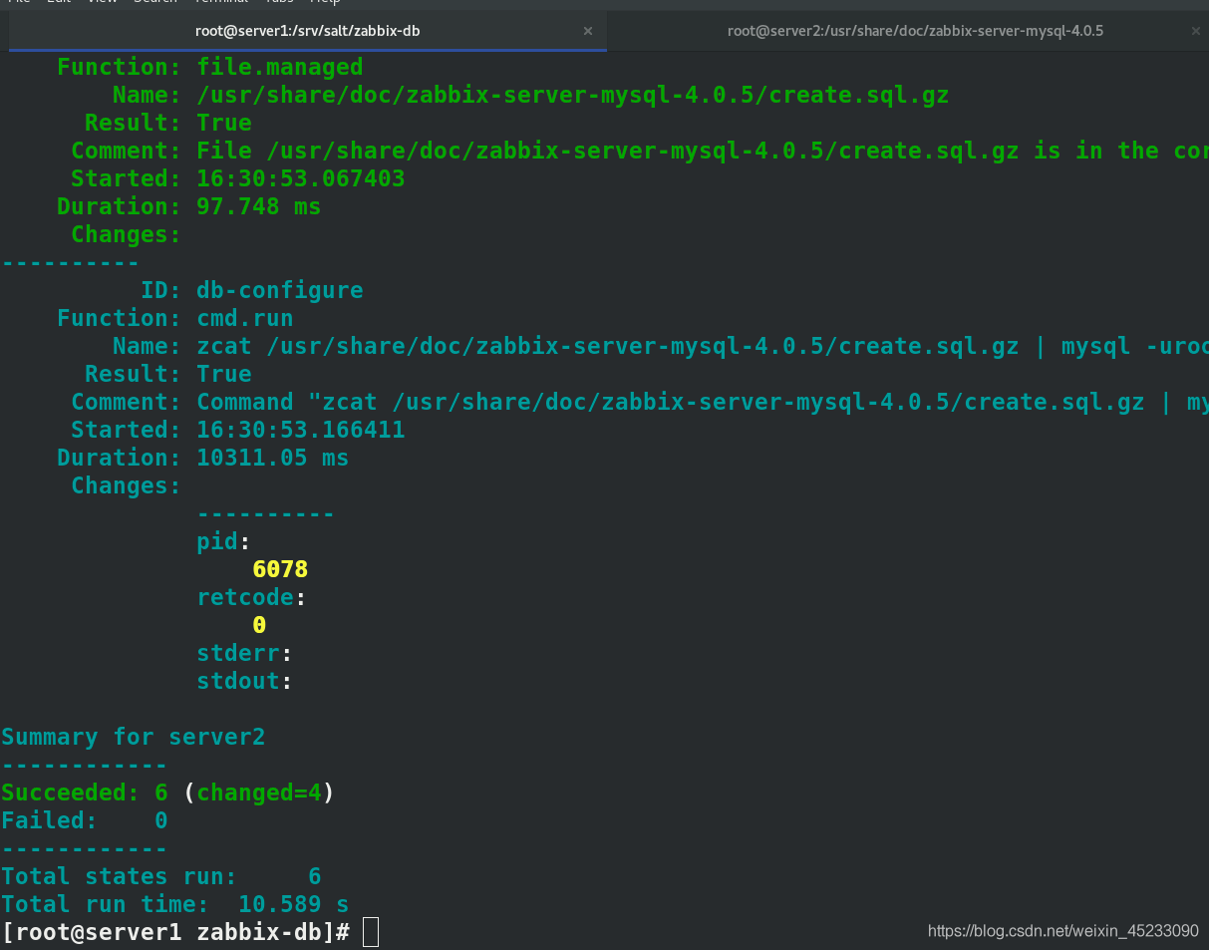Click the duration '97.748 ms'

259,206
